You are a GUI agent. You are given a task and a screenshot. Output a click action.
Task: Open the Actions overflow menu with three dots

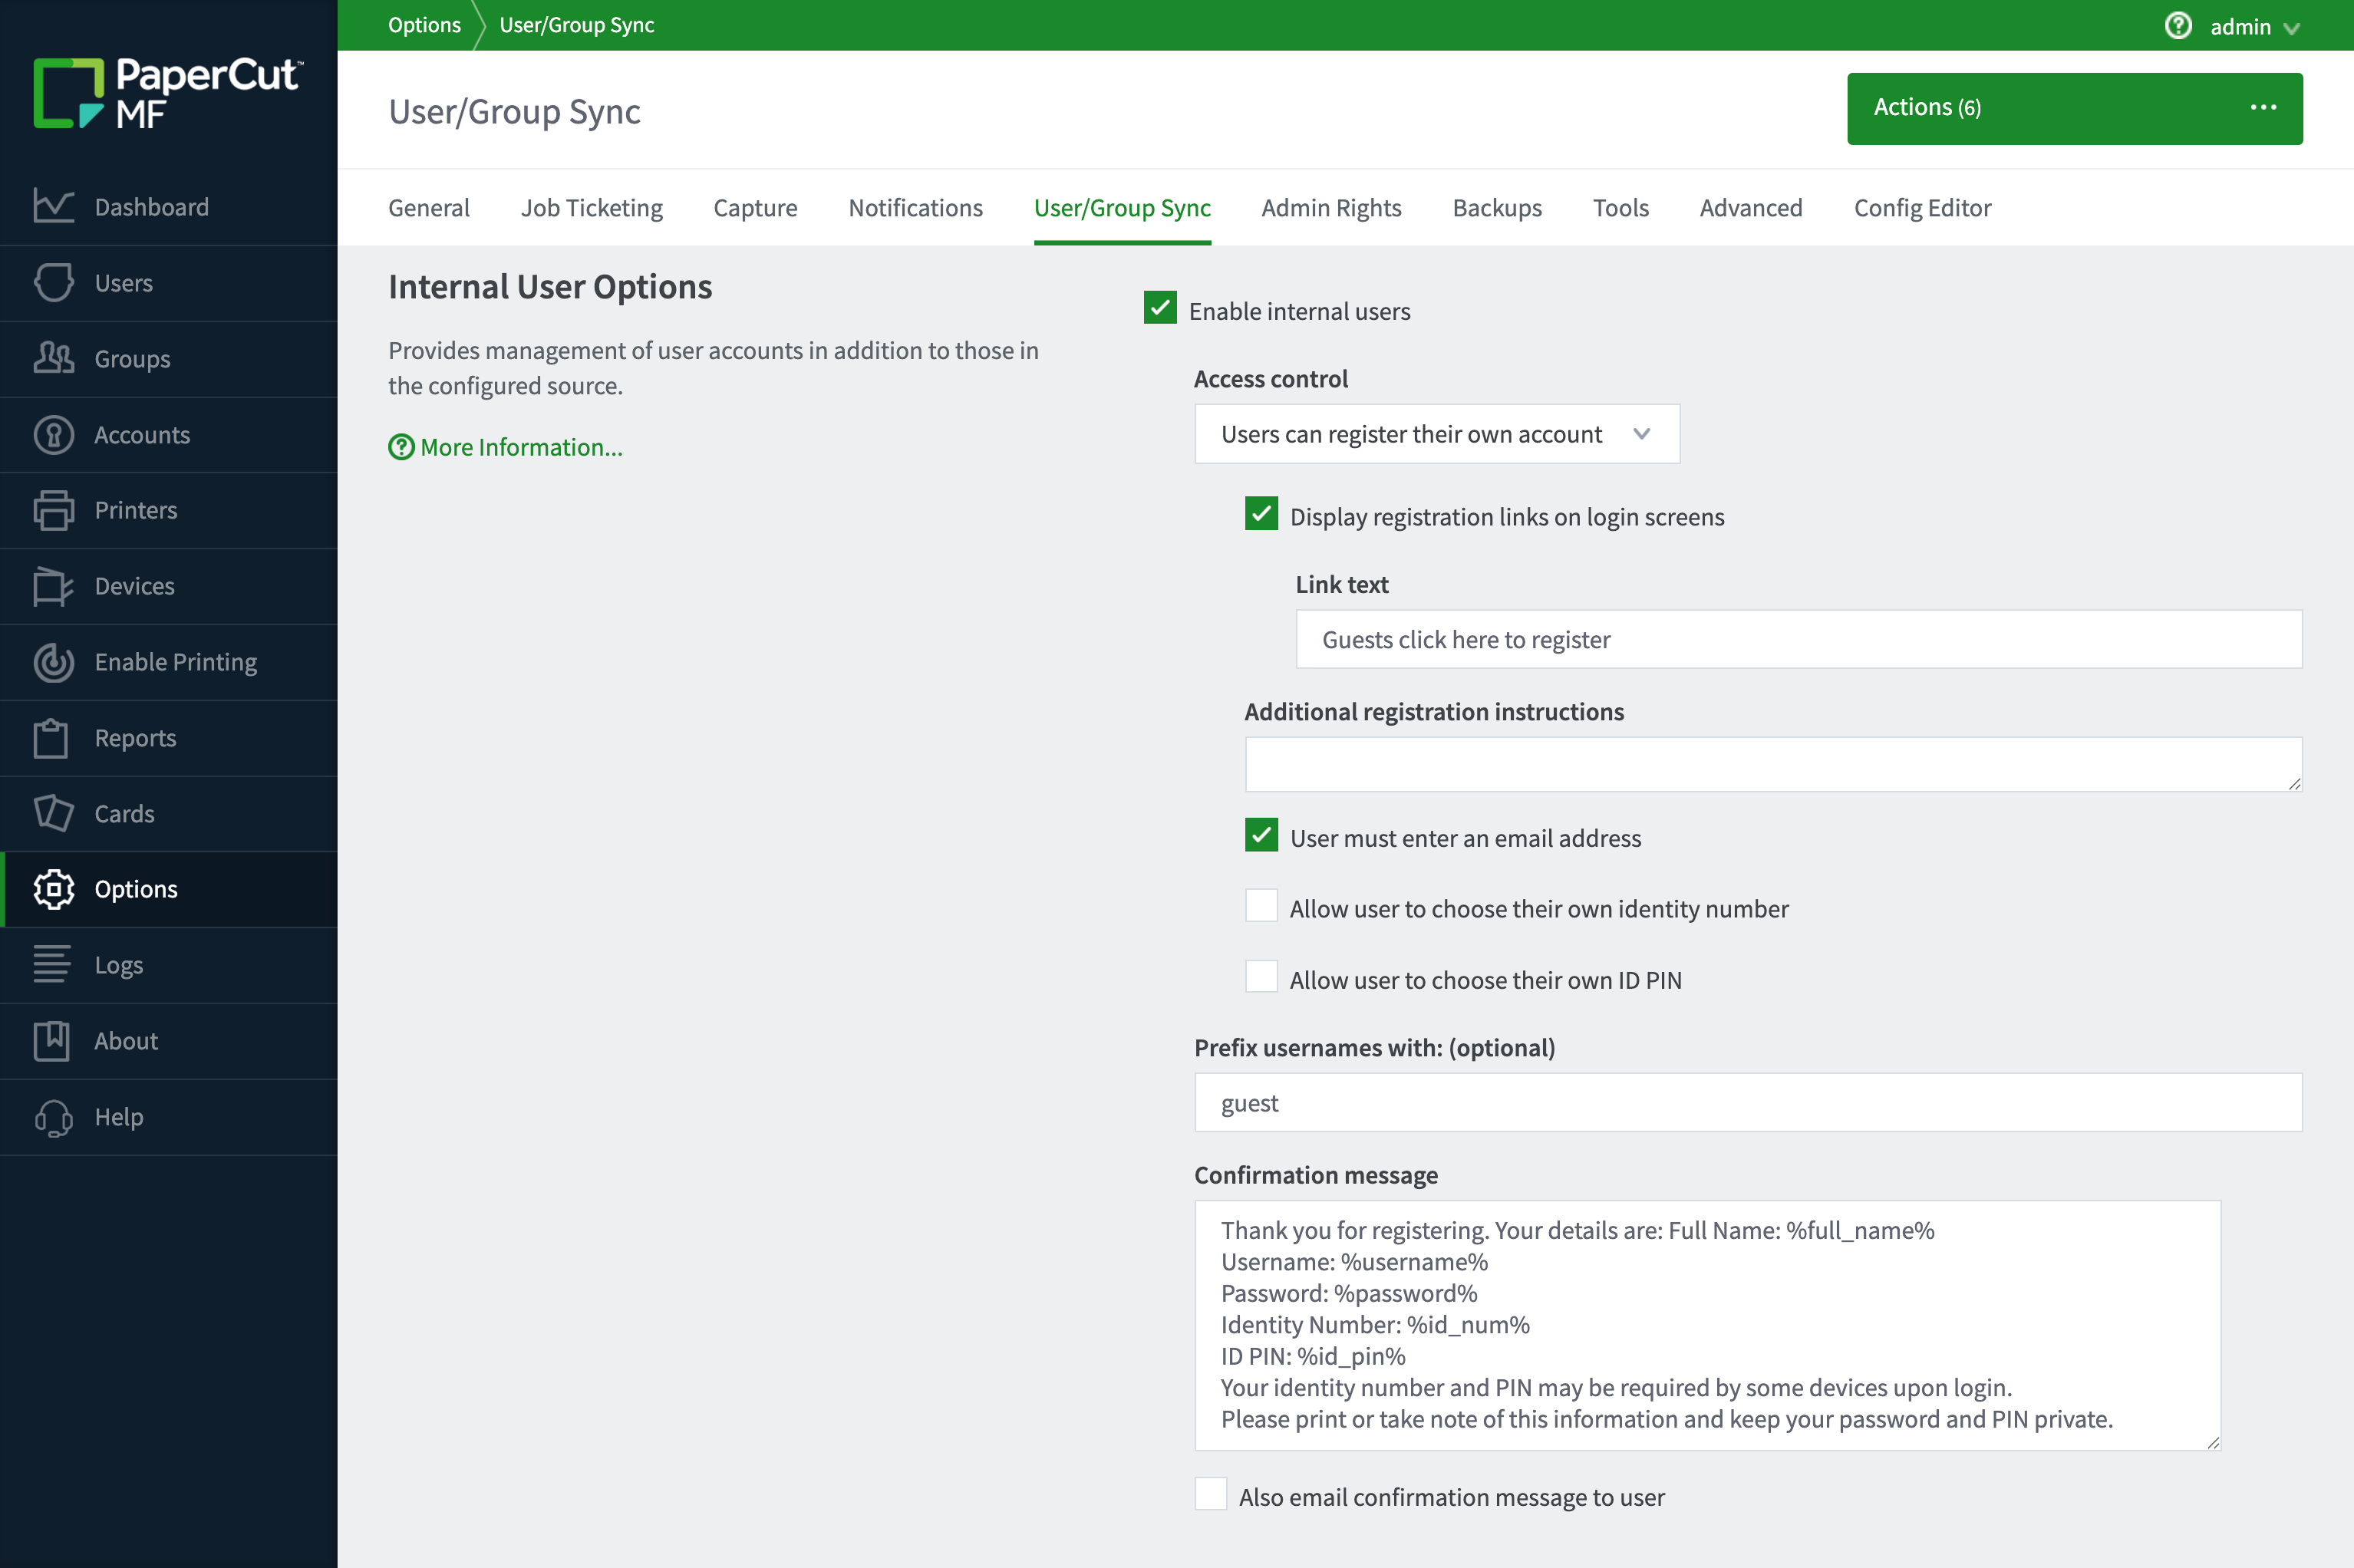pos(2263,107)
